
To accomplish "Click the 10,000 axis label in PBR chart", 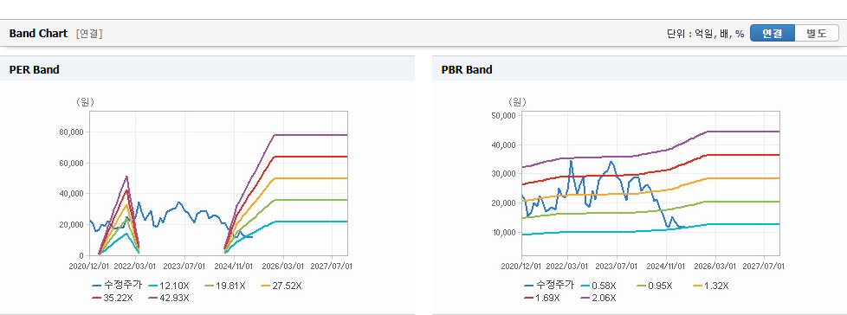I will (505, 233).
